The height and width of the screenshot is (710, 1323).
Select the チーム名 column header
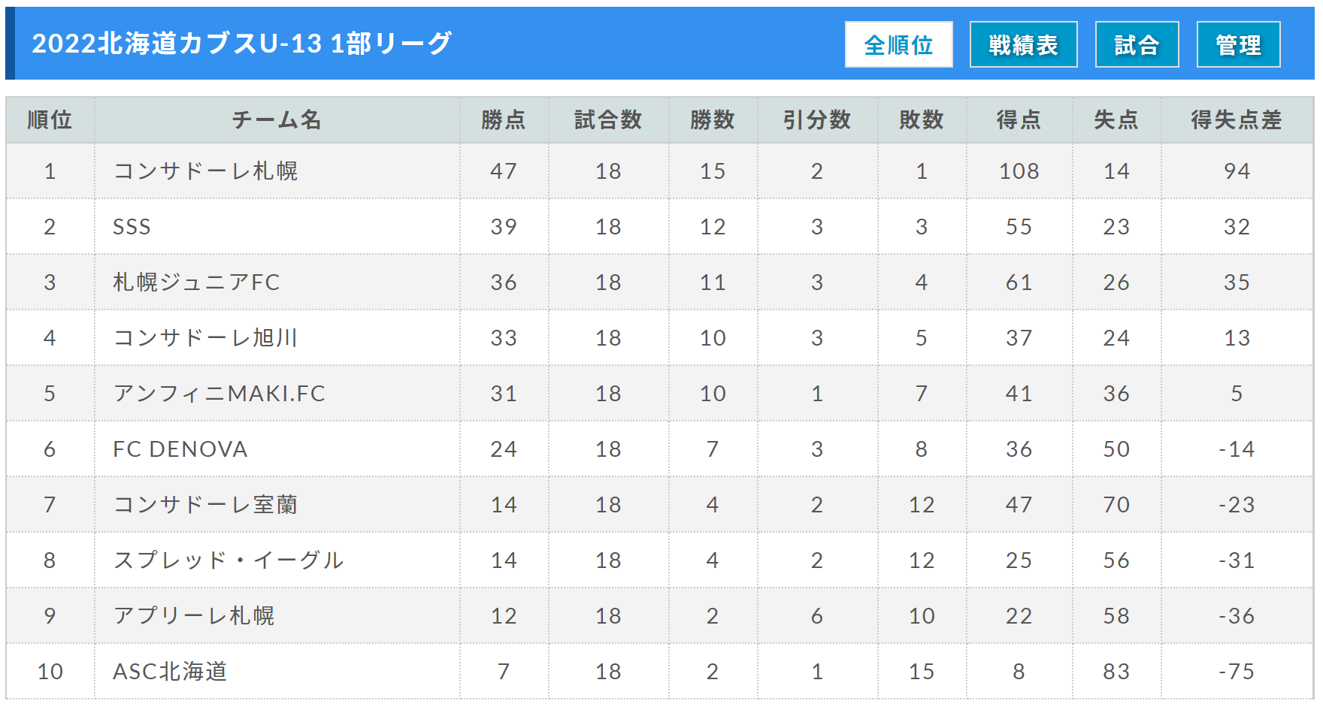tap(277, 119)
